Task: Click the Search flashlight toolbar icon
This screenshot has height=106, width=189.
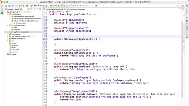Action: coord(54,6)
